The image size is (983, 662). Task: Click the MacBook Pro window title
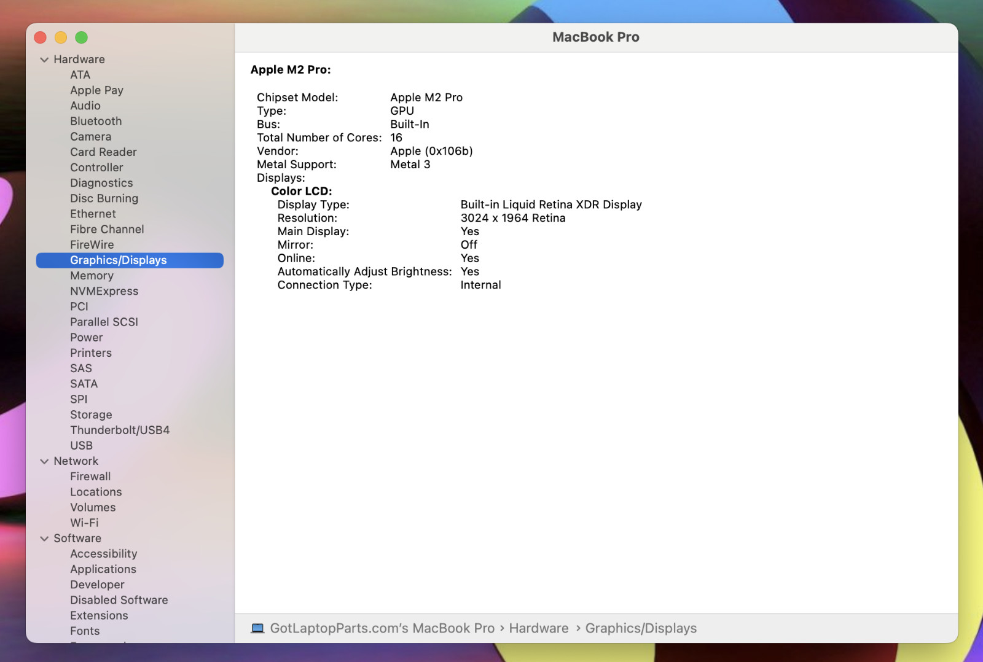(x=595, y=37)
